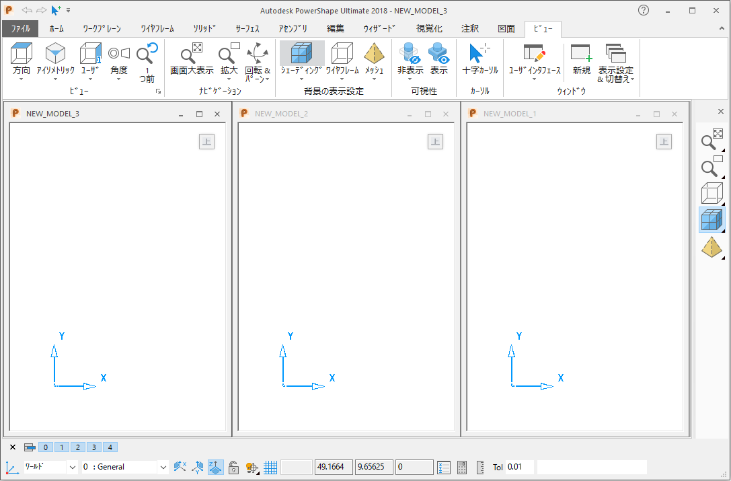Click pyramid mesh icon in right side toolbar

[711, 248]
